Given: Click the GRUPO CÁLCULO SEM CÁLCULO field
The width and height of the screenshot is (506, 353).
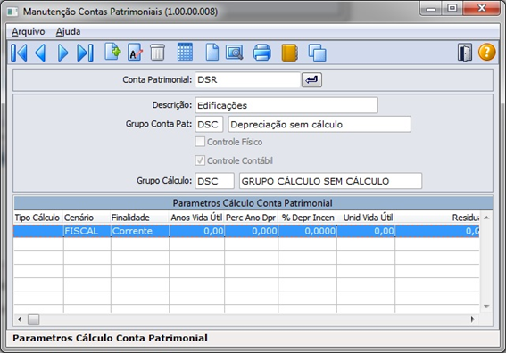Looking at the screenshot, I should click(x=330, y=181).
